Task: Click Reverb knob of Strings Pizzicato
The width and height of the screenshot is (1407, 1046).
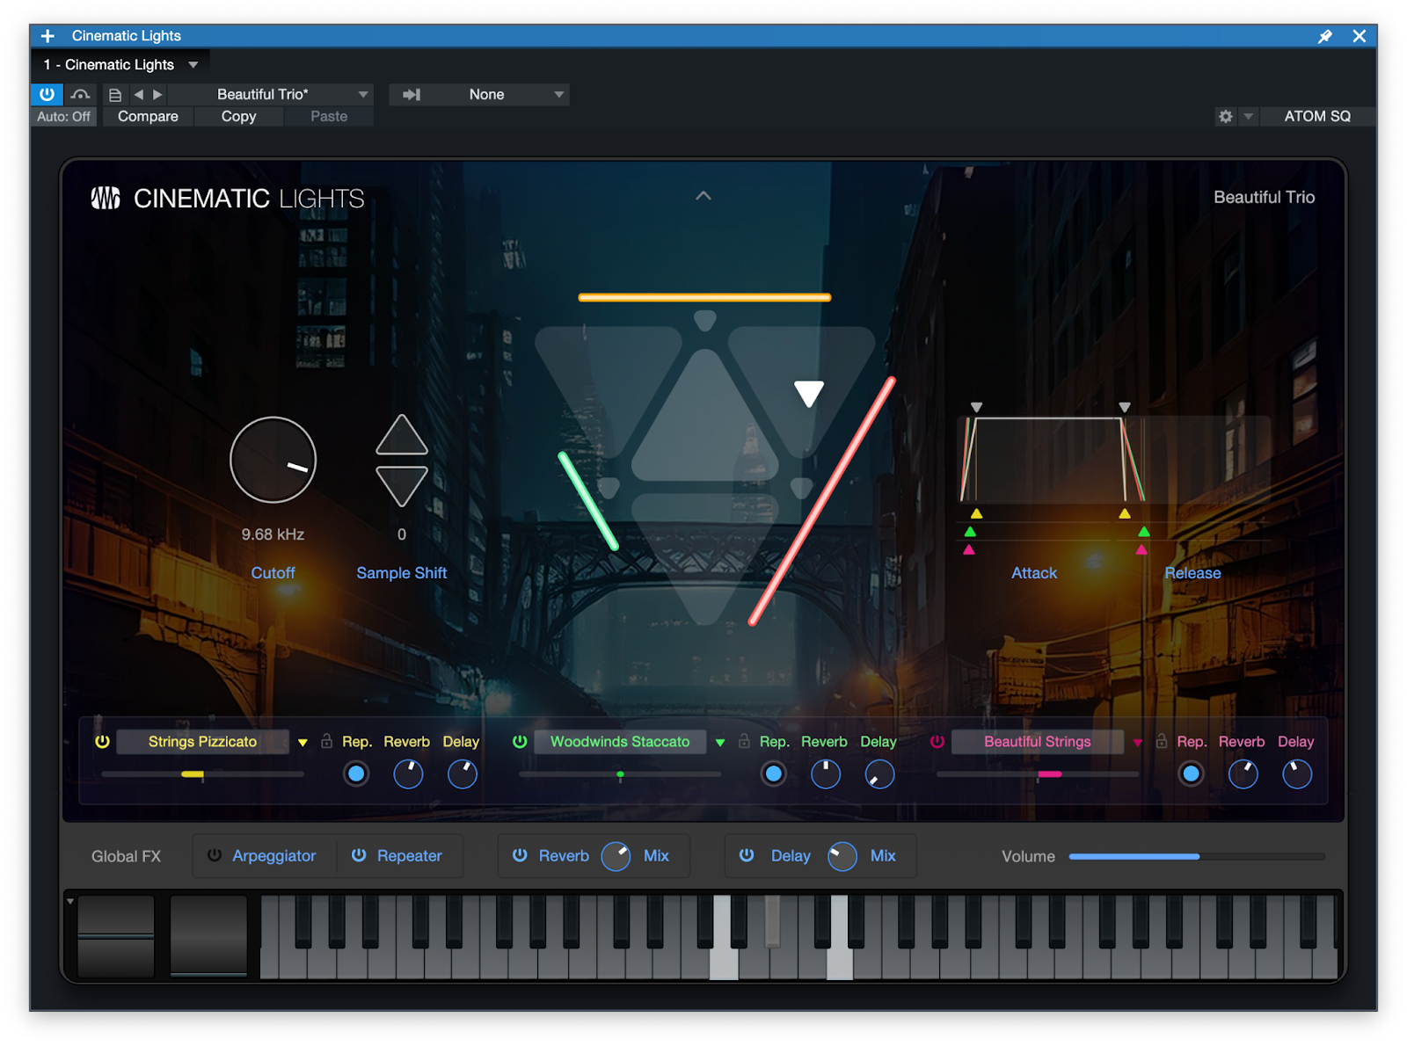Action: 408,774
